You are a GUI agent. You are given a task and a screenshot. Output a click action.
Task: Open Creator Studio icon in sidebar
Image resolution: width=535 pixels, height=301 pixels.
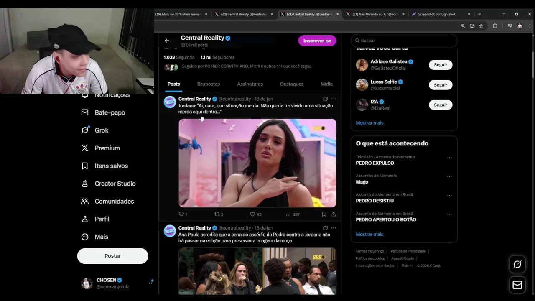85,184
